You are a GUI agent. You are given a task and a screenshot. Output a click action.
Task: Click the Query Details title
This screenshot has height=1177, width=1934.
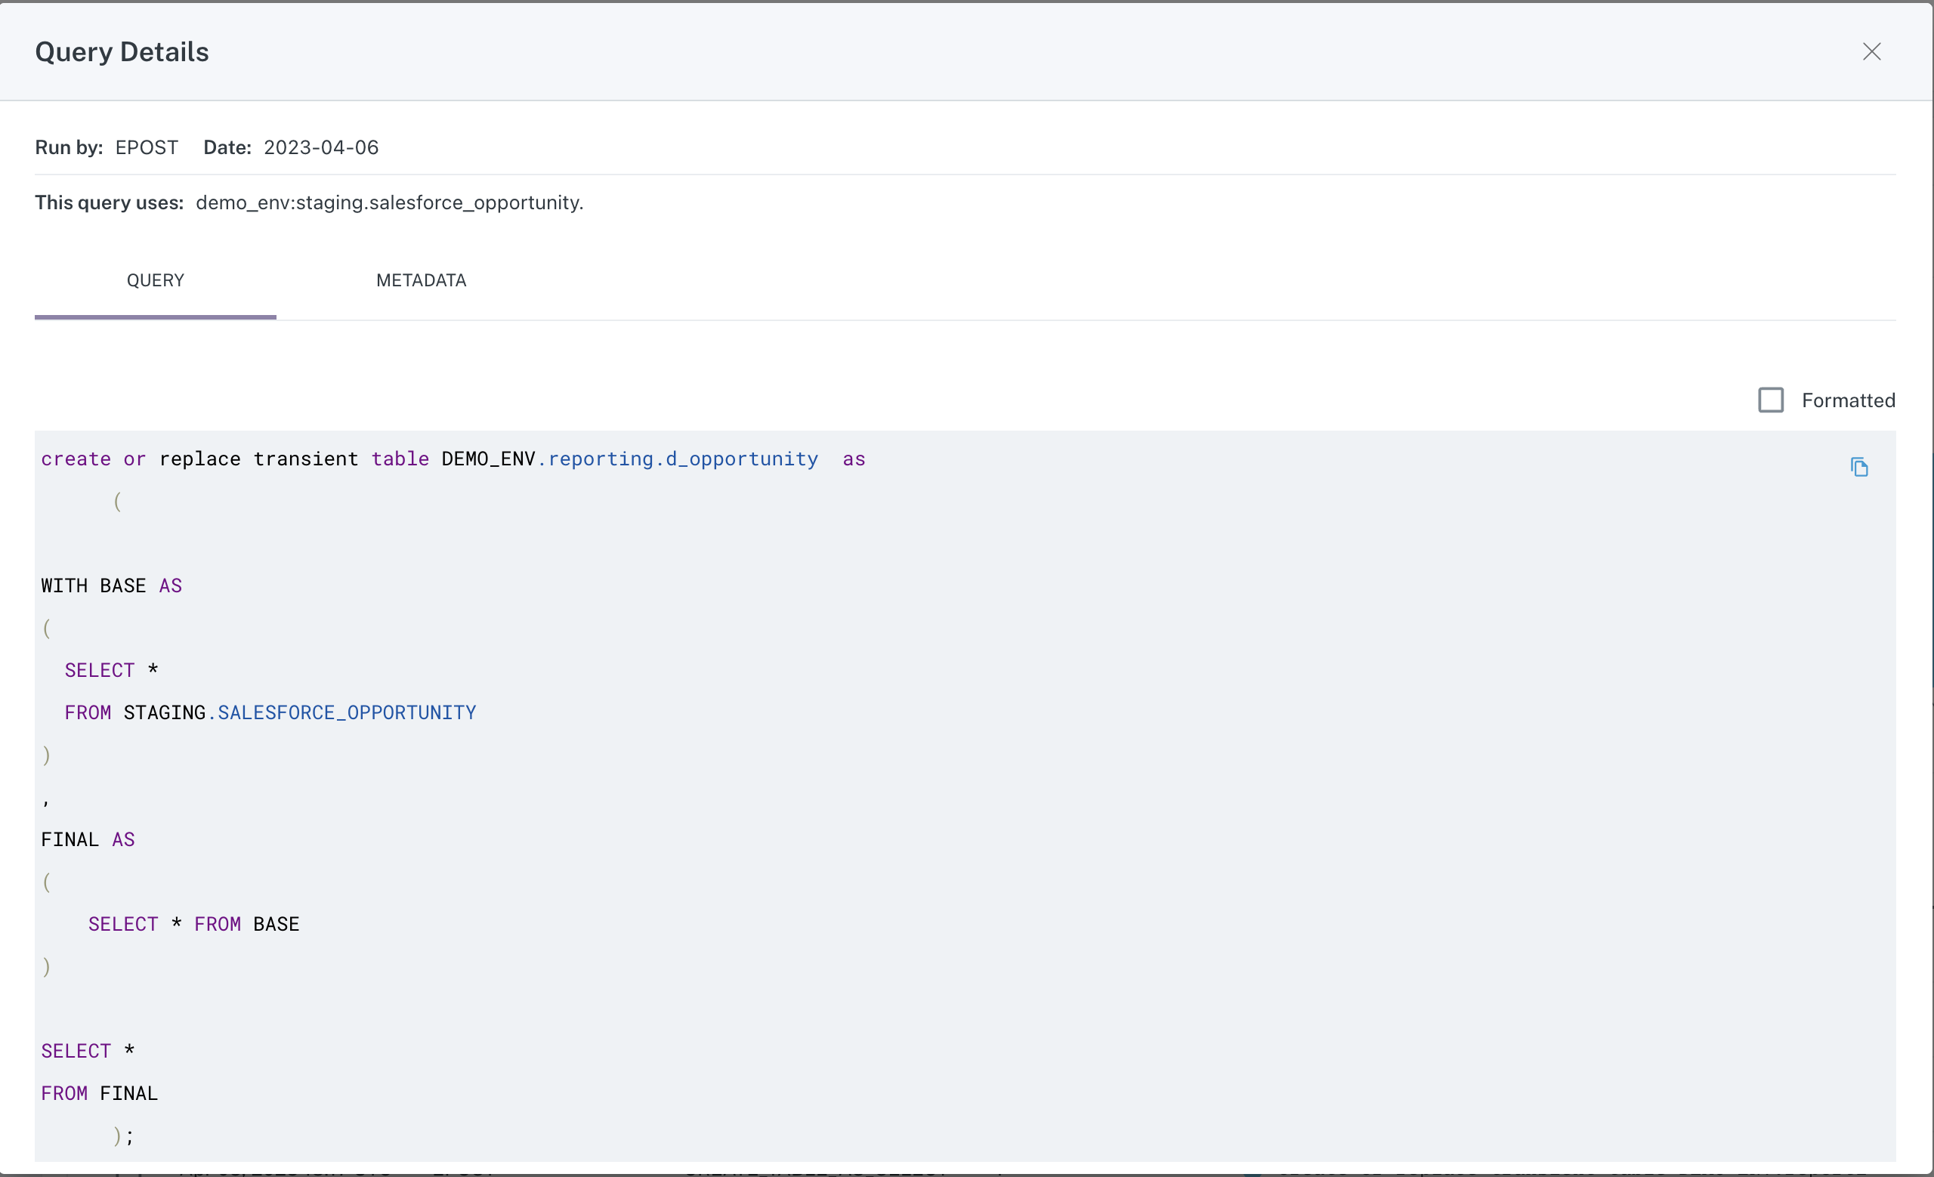pyautogui.click(x=122, y=52)
